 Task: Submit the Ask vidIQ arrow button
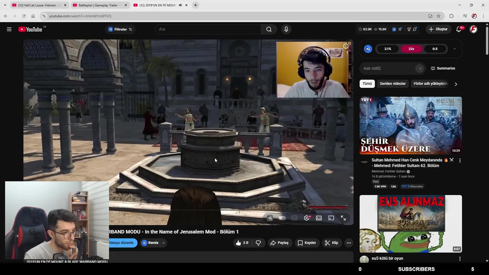[420, 68]
